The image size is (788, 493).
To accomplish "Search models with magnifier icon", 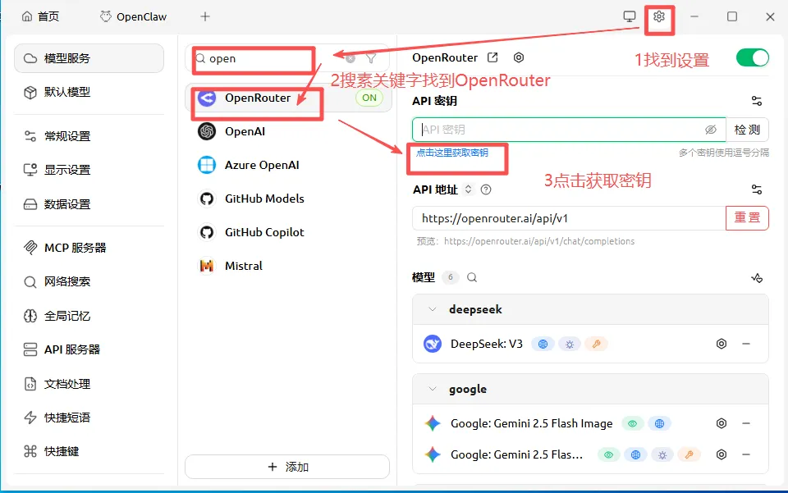I will click(x=472, y=277).
